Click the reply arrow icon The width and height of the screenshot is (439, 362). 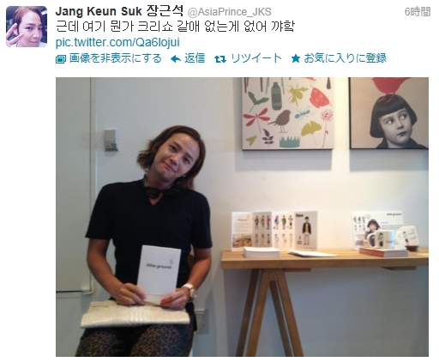pyautogui.click(x=175, y=59)
